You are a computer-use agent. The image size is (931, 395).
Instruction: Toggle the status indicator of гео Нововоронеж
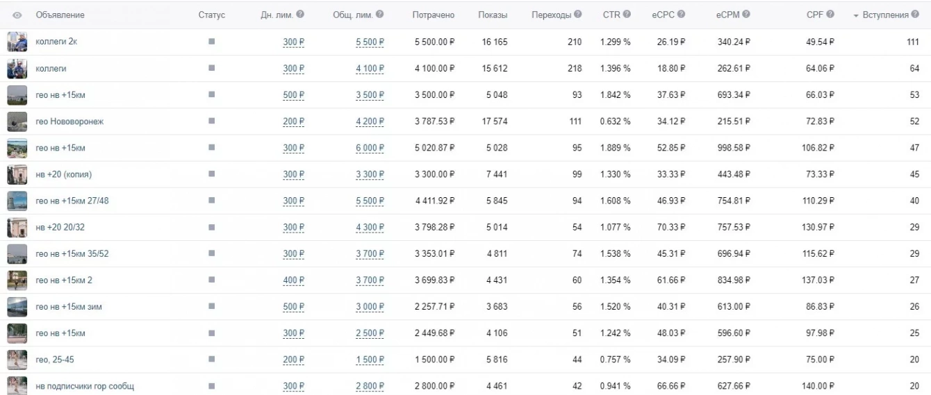tap(211, 121)
